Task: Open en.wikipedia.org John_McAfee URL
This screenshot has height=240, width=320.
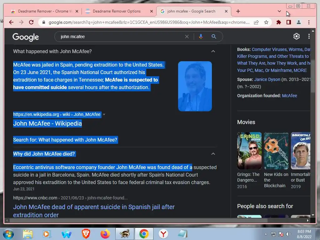Action: coord(57,114)
